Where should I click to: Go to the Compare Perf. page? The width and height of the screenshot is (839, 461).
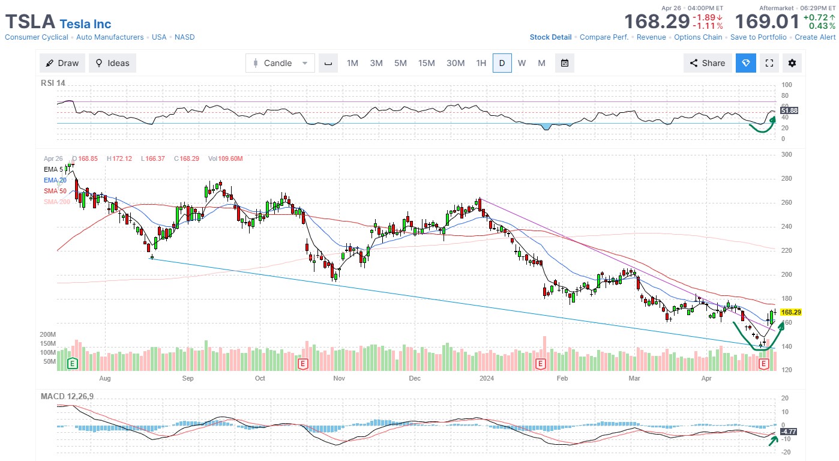(x=604, y=37)
